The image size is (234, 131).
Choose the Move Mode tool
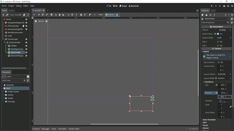pyautogui.click(x=39, y=15)
